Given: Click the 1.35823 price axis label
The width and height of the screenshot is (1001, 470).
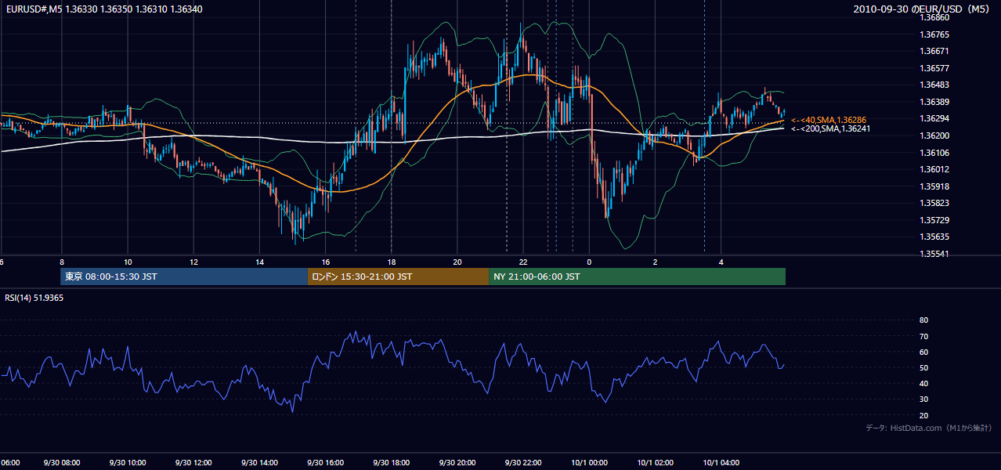Looking at the screenshot, I should (934, 204).
